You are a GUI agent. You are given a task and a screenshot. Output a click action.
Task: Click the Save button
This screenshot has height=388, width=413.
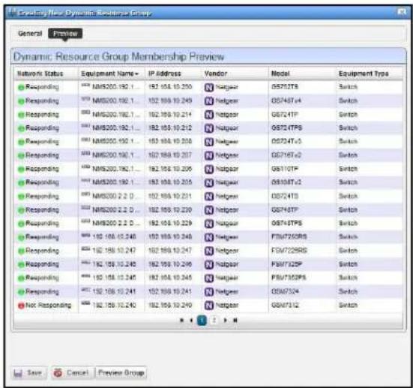28,373
